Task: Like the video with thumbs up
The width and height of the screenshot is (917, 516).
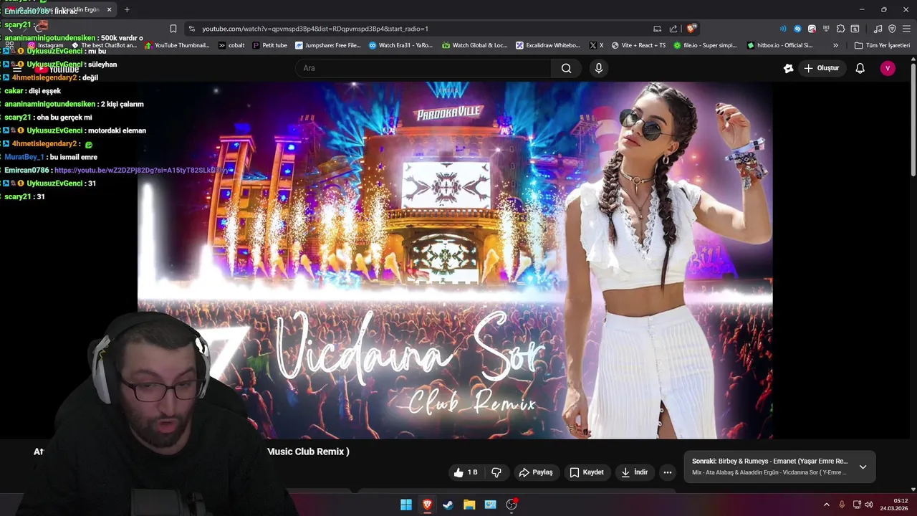Action: tap(466, 472)
